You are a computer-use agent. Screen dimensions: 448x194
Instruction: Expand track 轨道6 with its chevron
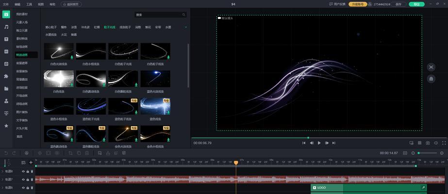click(2, 188)
